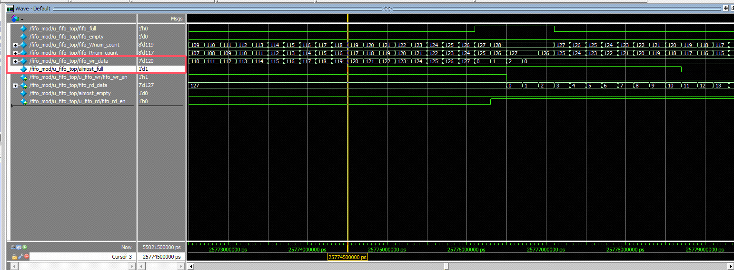
Task: Click the yellow cursor time marker on the timeline
Action: (x=347, y=257)
